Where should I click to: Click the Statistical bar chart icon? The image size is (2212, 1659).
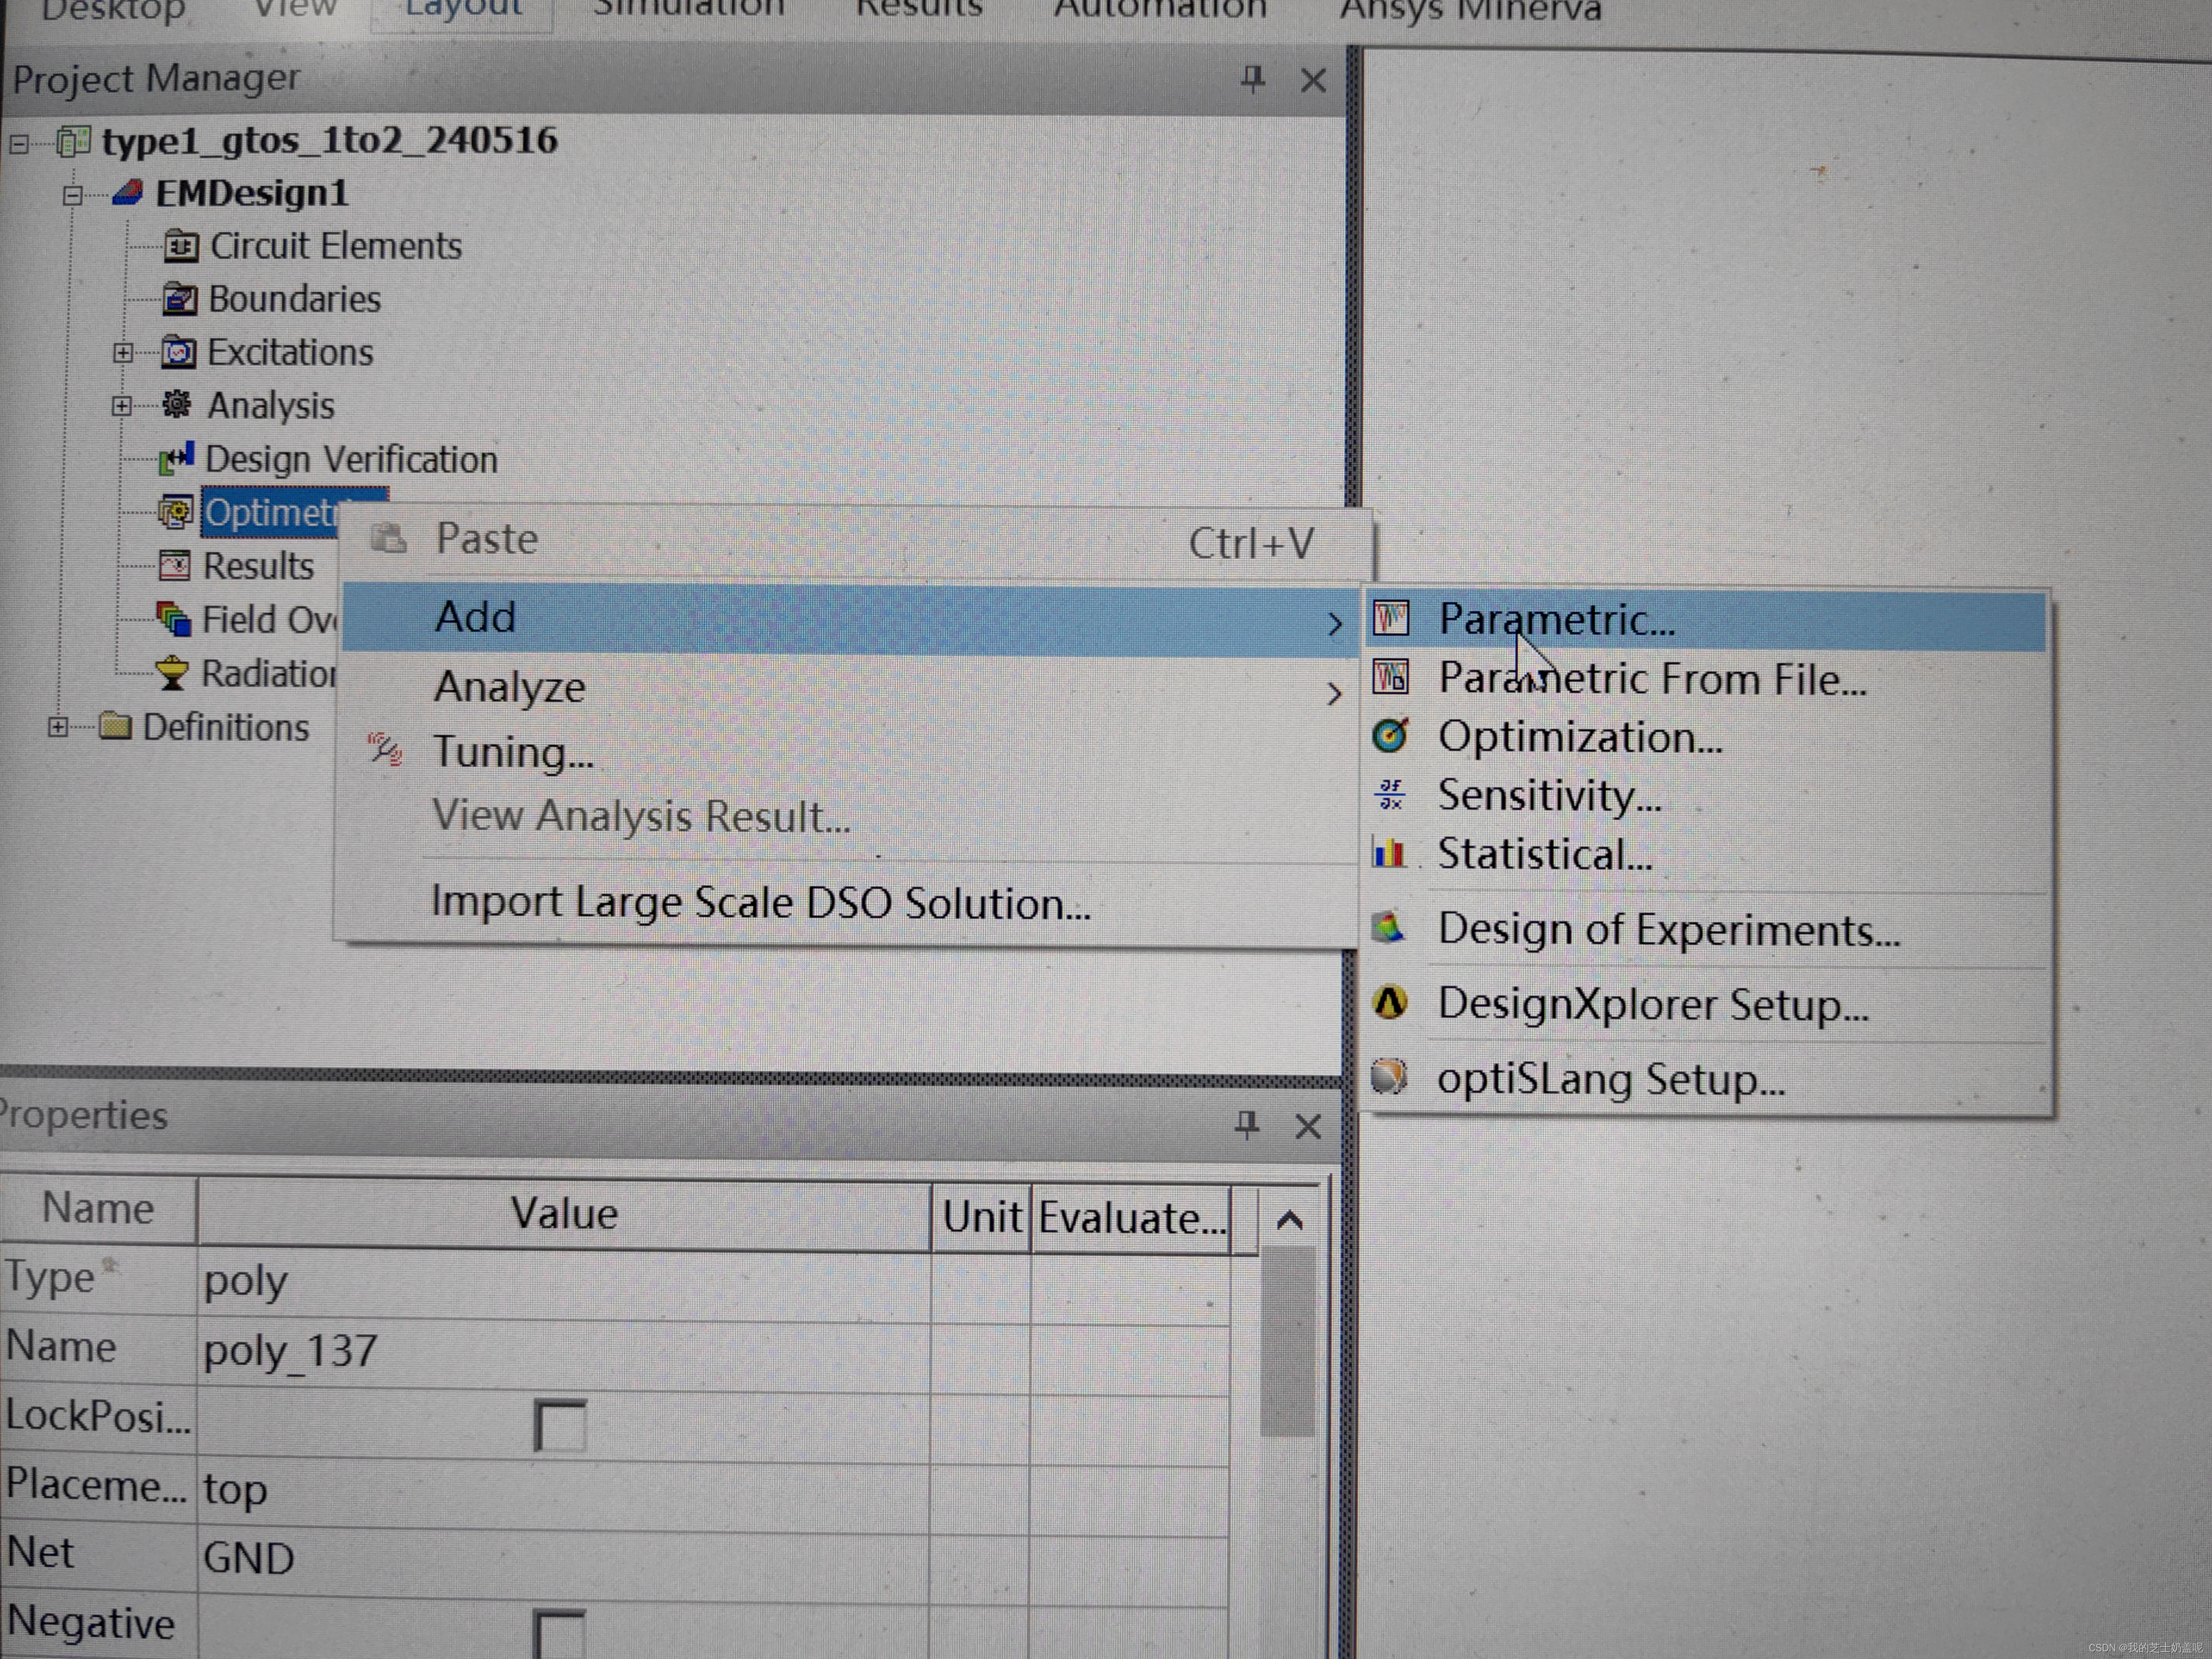point(1389,853)
